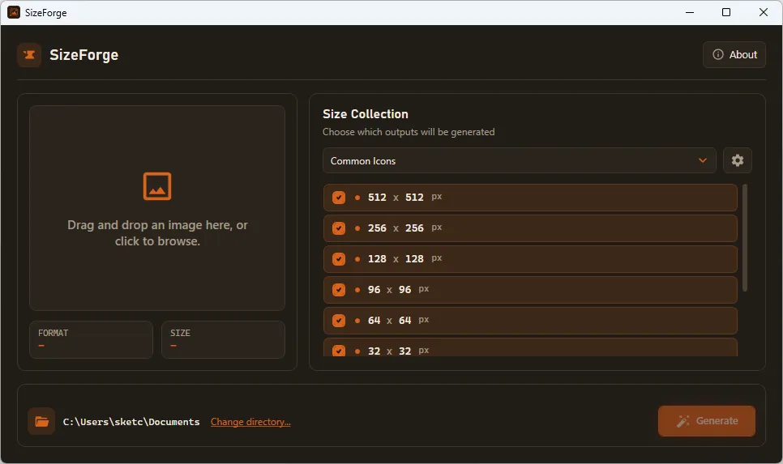Click the image placeholder icon in drop zone
783x464 pixels.
[157, 186]
